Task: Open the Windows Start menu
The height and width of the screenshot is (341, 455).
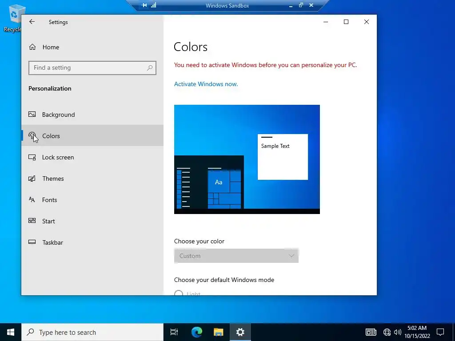Action: (11, 332)
